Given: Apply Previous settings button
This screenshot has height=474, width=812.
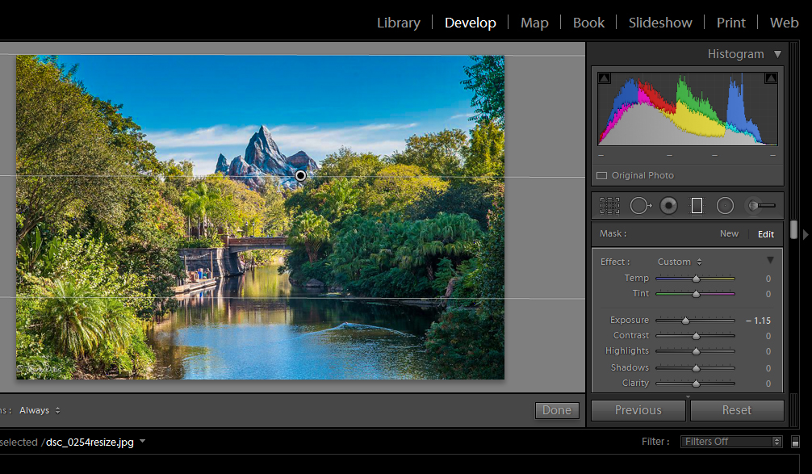Looking at the screenshot, I should coord(638,410).
